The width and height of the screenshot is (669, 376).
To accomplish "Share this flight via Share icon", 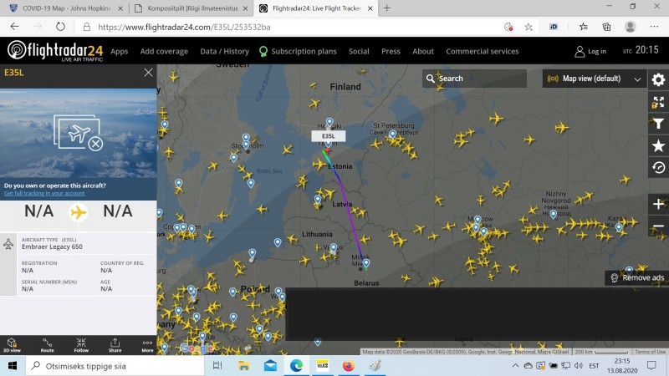I will point(115,344).
